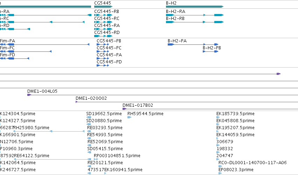The image size is (298, 175).
Task: Click the EP08023.3prime EST label
Action: click(236, 170)
